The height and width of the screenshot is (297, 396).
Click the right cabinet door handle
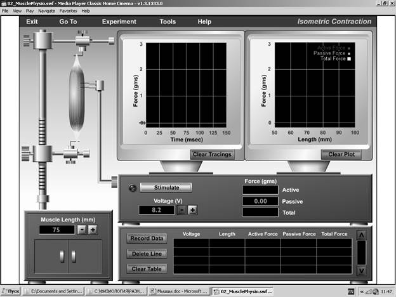coord(74,256)
